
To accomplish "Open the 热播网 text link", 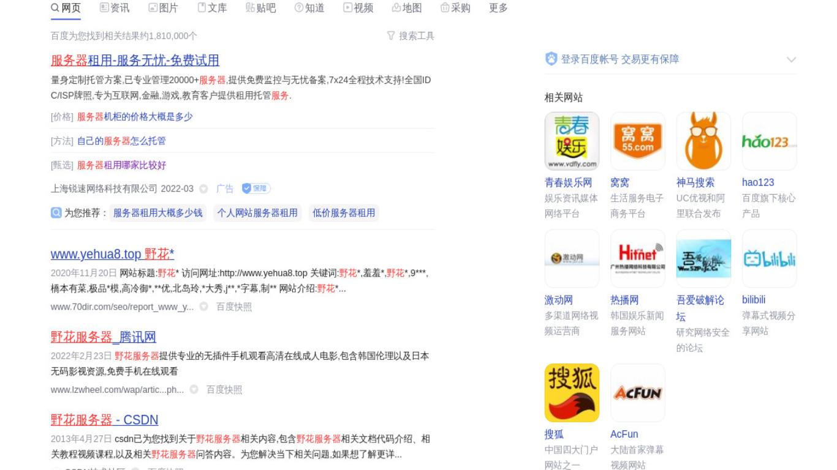I will pos(624,300).
